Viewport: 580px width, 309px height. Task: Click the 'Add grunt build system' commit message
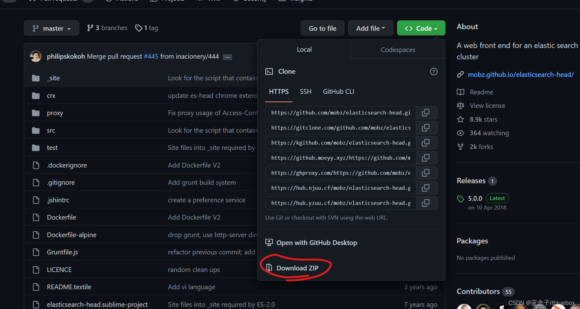coord(202,183)
